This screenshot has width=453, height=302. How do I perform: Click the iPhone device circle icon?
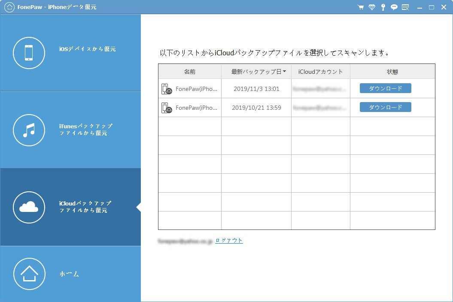click(29, 53)
